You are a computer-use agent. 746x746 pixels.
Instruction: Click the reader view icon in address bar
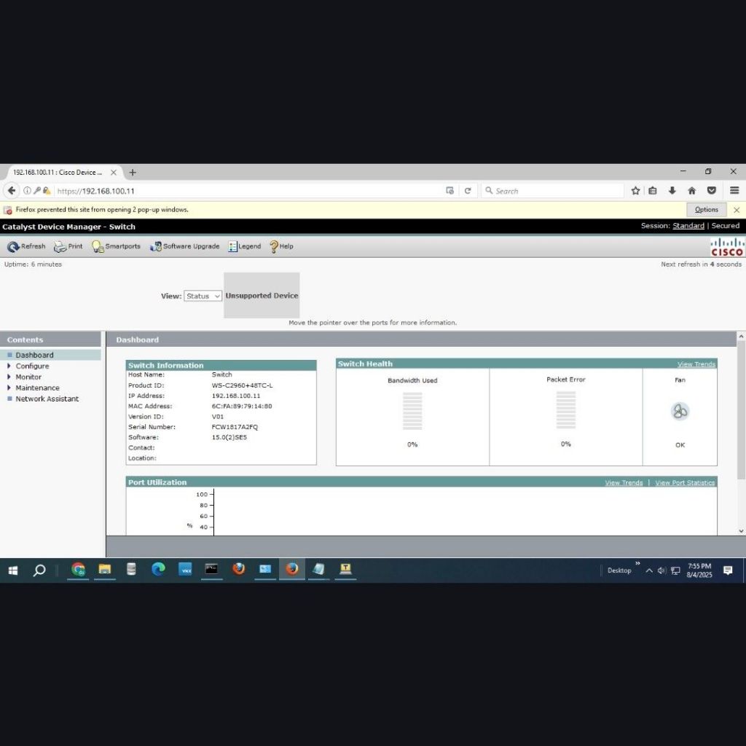point(449,191)
